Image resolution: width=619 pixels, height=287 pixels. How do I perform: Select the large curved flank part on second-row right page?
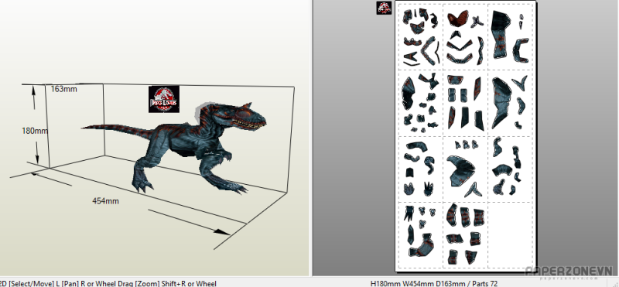[501, 103]
